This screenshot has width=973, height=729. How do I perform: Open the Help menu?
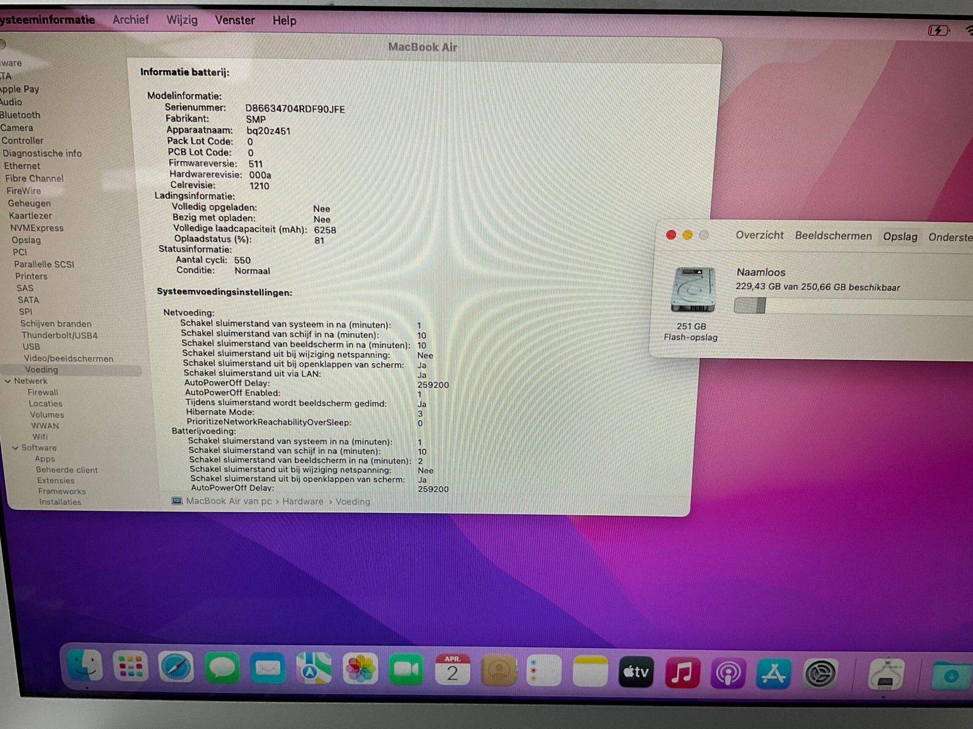pyautogui.click(x=284, y=21)
